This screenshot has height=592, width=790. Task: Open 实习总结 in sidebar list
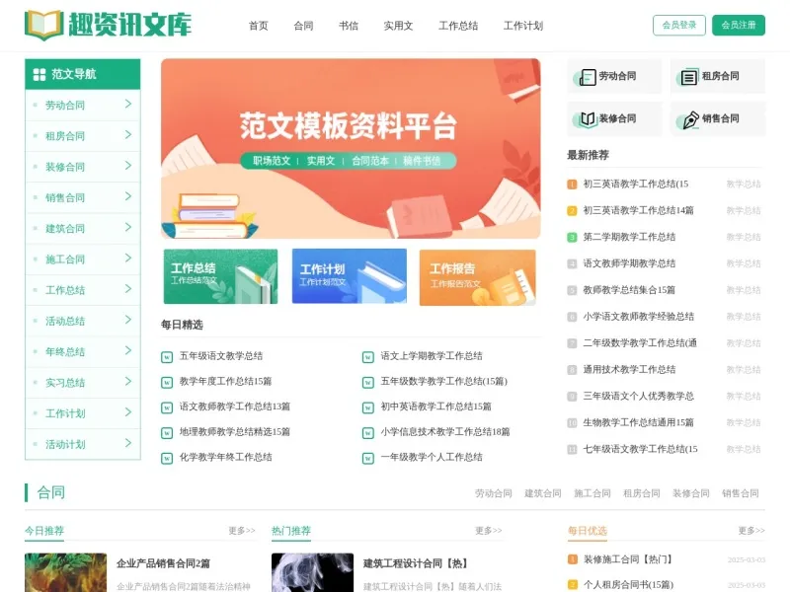pos(65,383)
